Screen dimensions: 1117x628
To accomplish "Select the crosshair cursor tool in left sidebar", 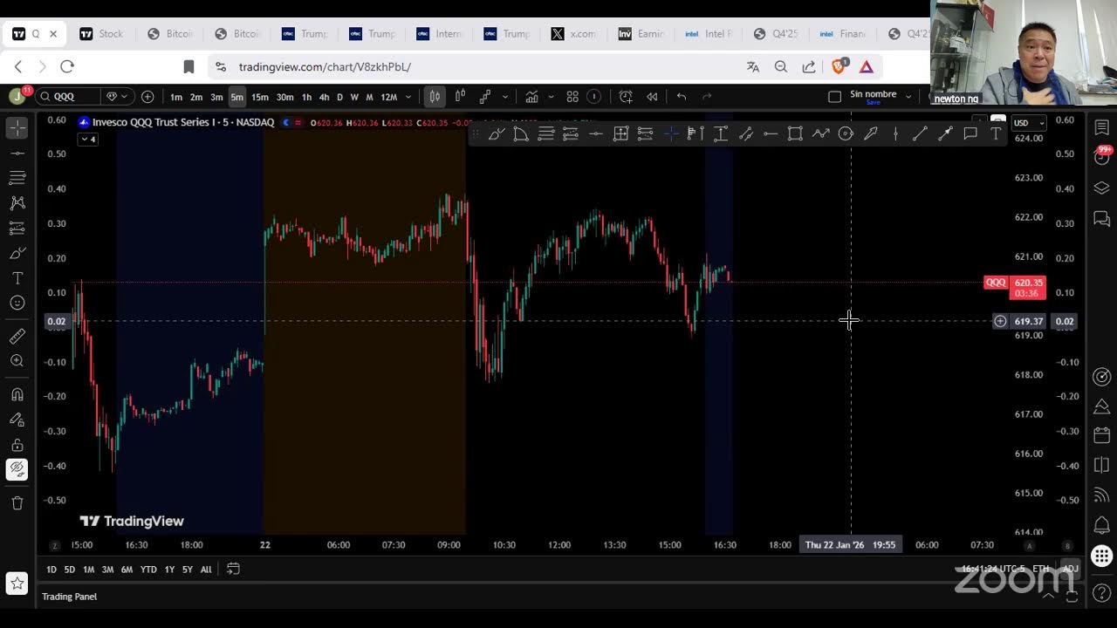I will 17,128.
